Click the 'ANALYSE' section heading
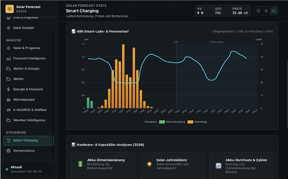This screenshot has height=179, width=288. [13, 40]
